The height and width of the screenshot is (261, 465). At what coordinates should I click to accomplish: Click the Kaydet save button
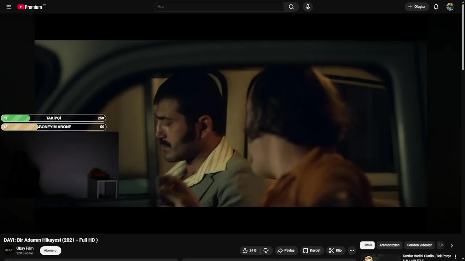tap(312, 250)
